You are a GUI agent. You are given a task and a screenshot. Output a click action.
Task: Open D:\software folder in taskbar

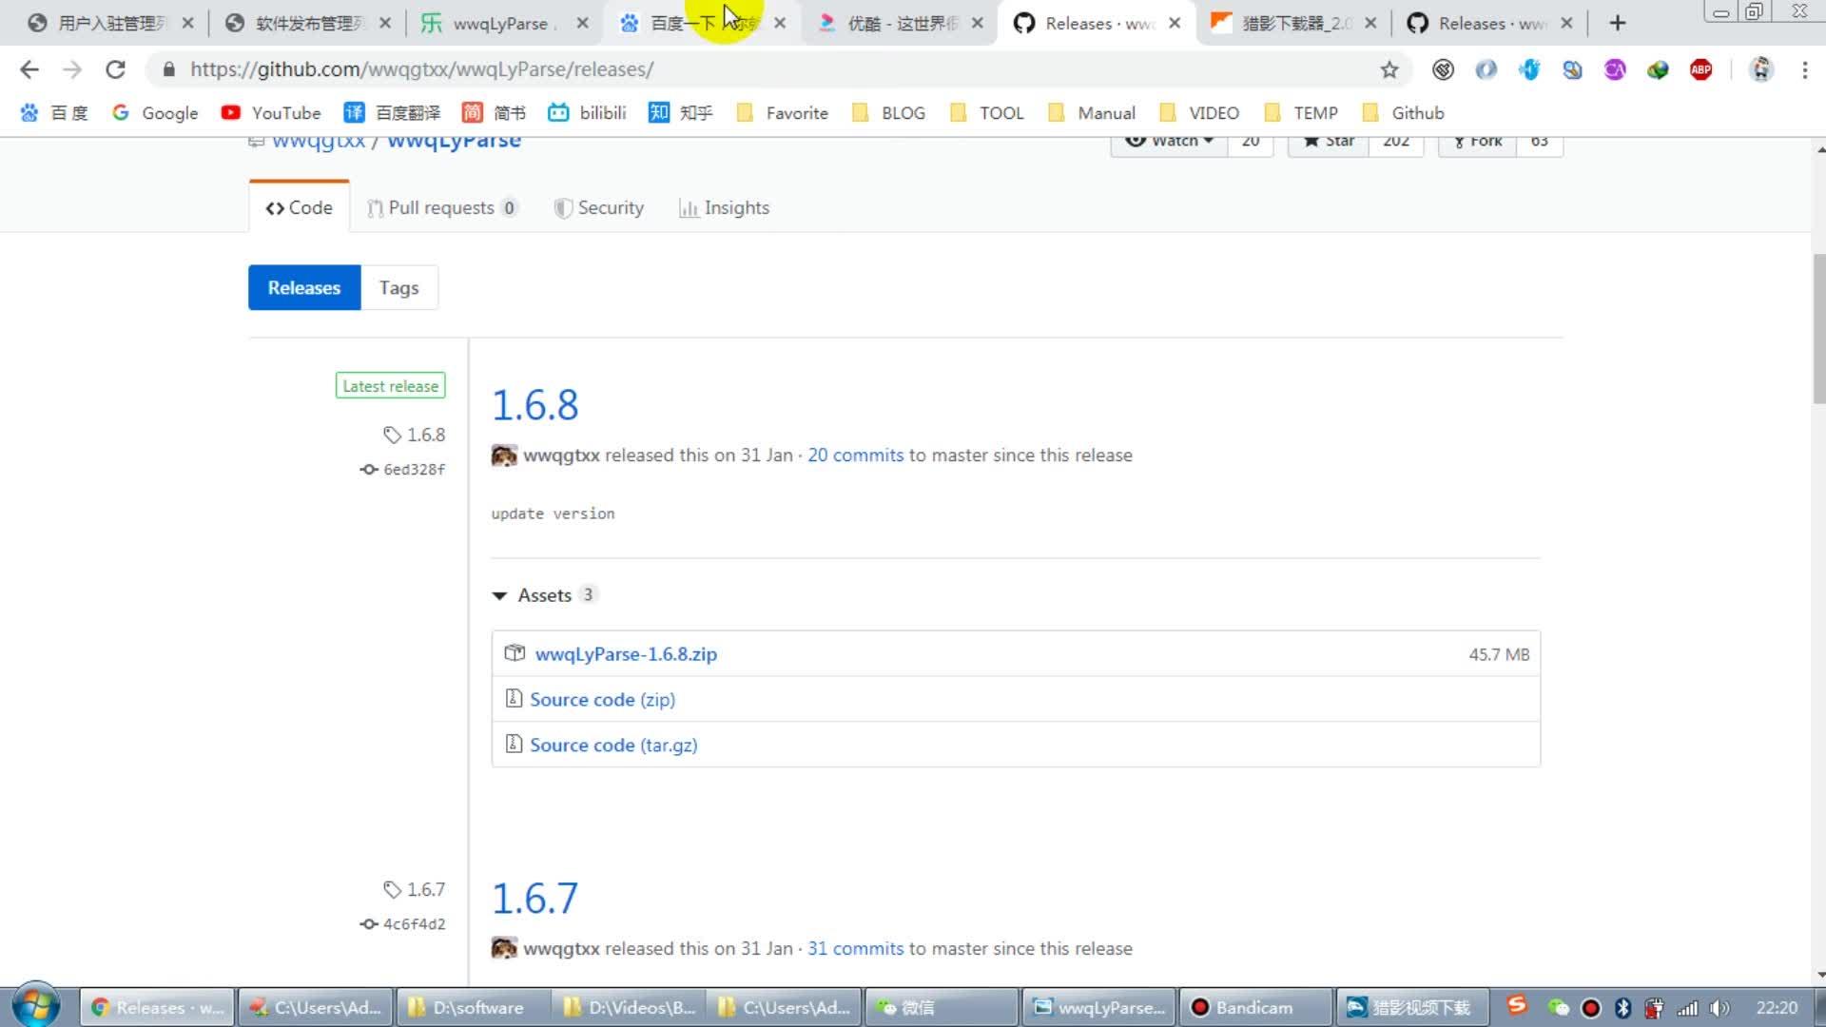point(476,1007)
